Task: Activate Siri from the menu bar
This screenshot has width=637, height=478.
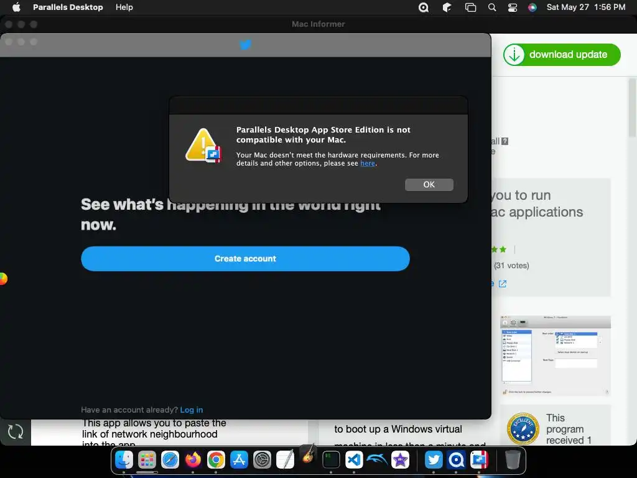Action: (x=532, y=7)
